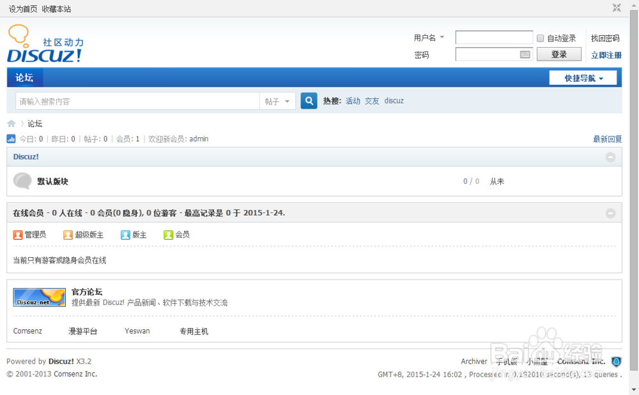This screenshot has width=639, height=395.
Task: Click 设为首页 link
Action: click(23, 9)
